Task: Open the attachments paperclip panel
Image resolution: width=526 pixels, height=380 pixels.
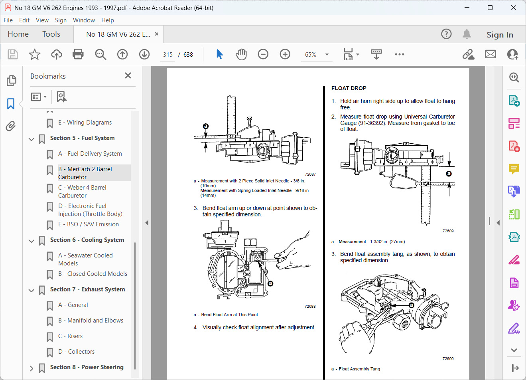Action: tap(11, 126)
